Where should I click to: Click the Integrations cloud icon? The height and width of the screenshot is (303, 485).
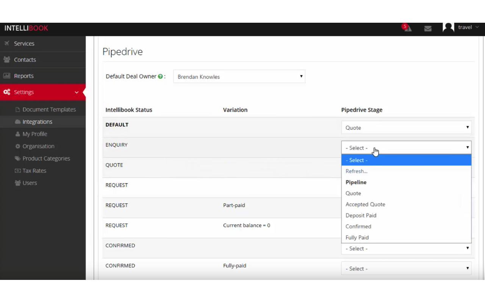[18, 122]
